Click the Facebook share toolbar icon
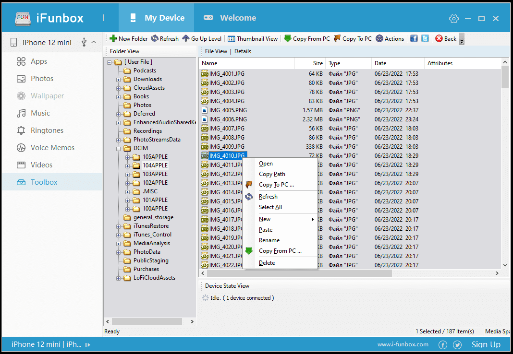This screenshot has width=513, height=354. pyautogui.click(x=414, y=38)
